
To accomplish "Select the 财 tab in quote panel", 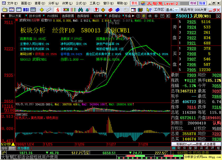I will coord(179,148).
